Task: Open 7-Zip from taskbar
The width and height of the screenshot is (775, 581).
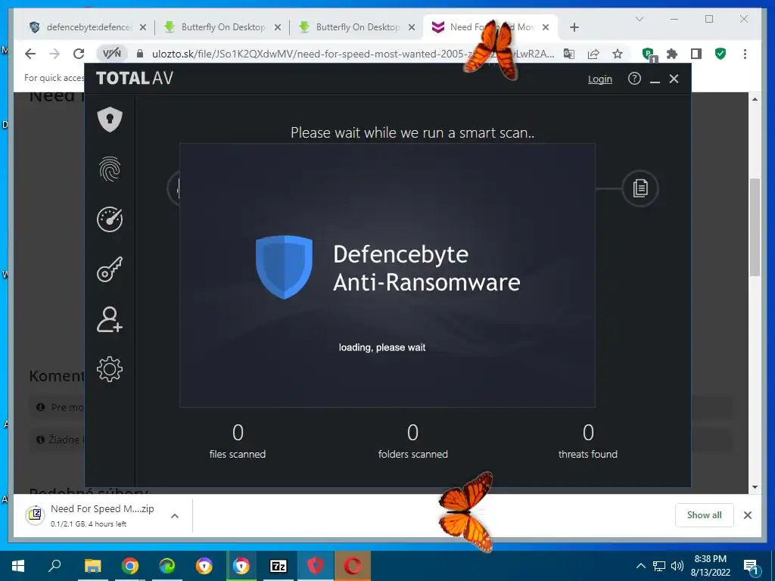Action: 279,566
